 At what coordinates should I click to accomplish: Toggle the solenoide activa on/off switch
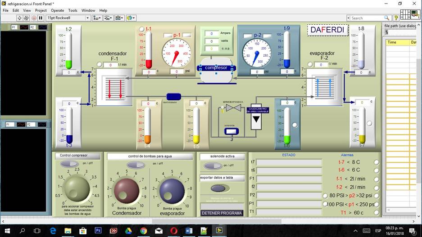(x=213, y=166)
